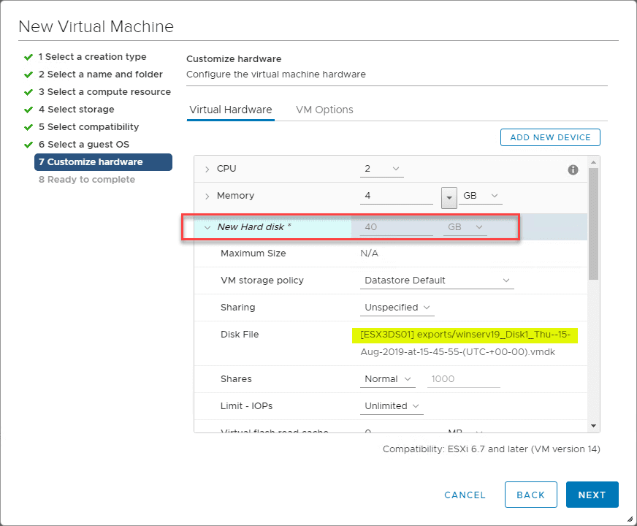Expand the CPU settings row
637x526 pixels.
click(x=207, y=169)
